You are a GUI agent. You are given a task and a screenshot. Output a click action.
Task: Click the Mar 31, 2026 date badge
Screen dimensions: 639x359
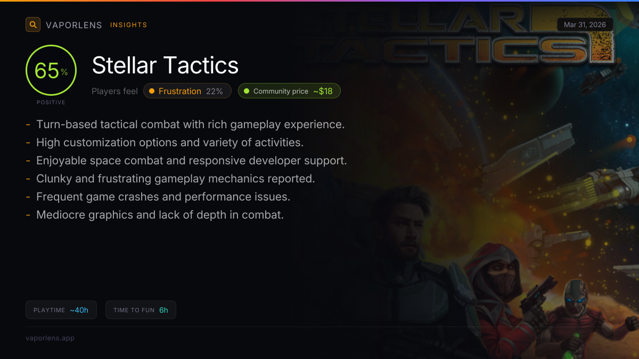pos(585,25)
